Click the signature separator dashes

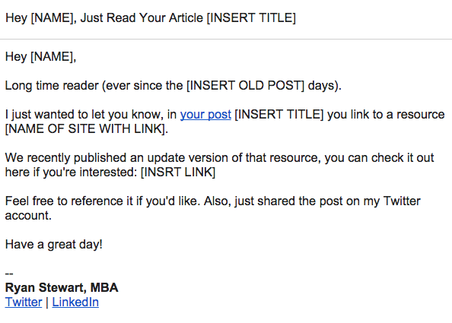(9, 274)
